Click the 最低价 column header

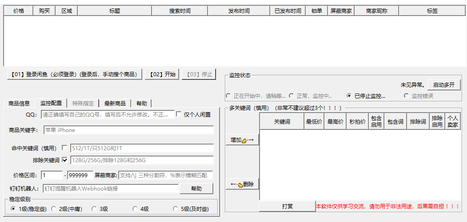[x=314, y=121]
